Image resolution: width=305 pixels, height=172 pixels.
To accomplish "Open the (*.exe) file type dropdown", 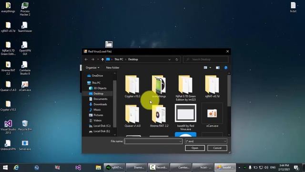I will (x=206, y=141).
